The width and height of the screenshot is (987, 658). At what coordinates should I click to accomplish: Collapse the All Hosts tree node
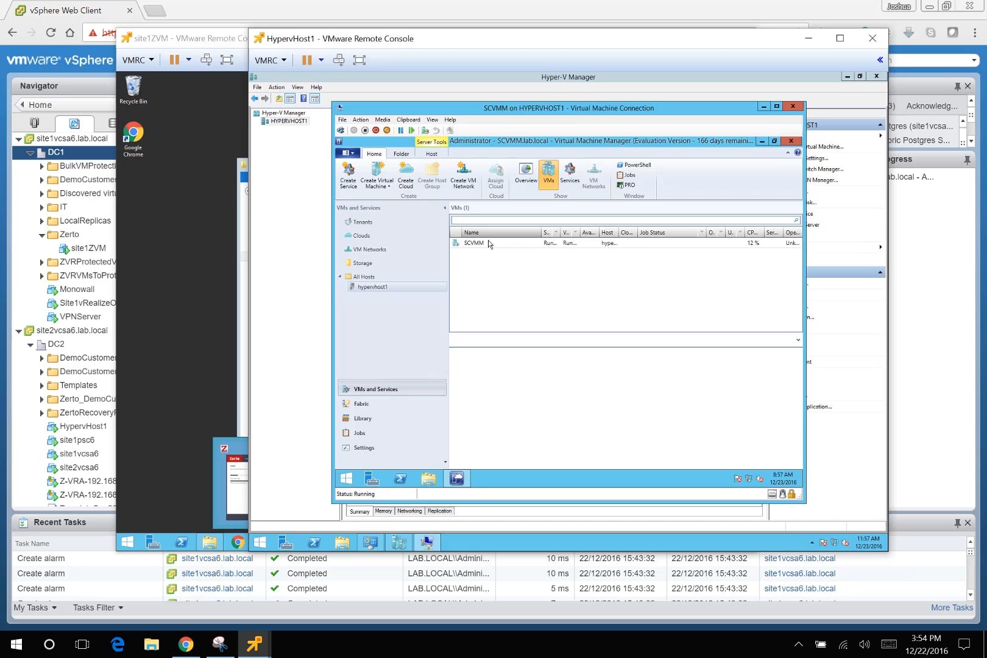coord(340,277)
